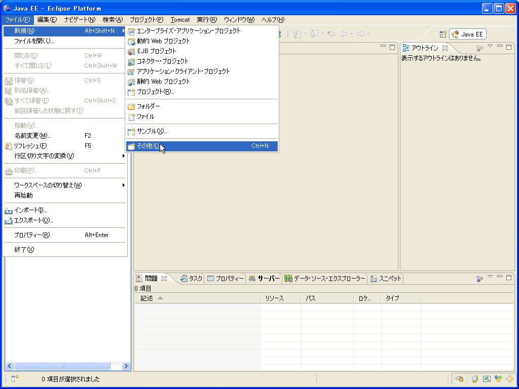Close the アウトライン tab with its X
Image resolution: width=519 pixels, height=389 pixels.
tap(445, 48)
